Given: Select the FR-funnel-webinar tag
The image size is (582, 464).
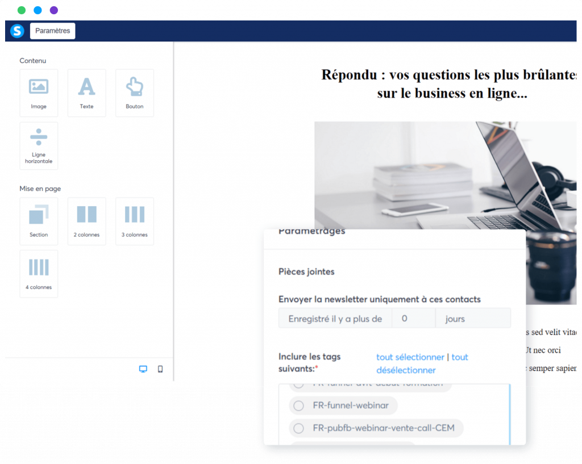Looking at the screenshot, I should click(x=298, y=406).
